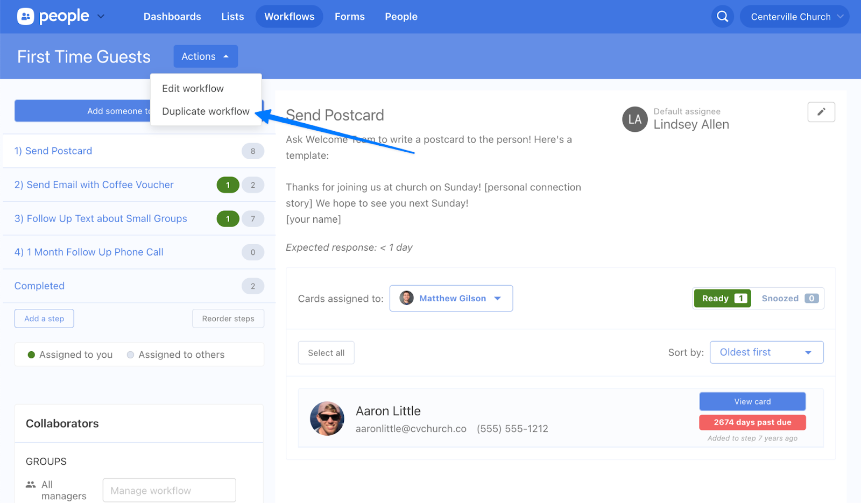Click the gray count badge on Send Postcard
The image size is (861, 503).
tap(252, 151)
